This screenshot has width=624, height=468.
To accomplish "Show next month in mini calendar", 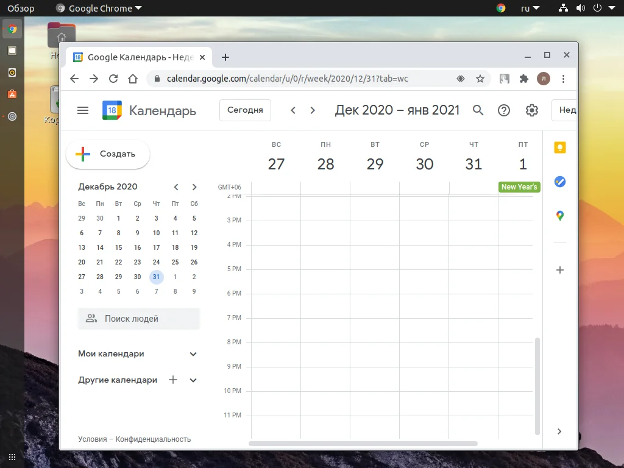I will coord(194,187).
